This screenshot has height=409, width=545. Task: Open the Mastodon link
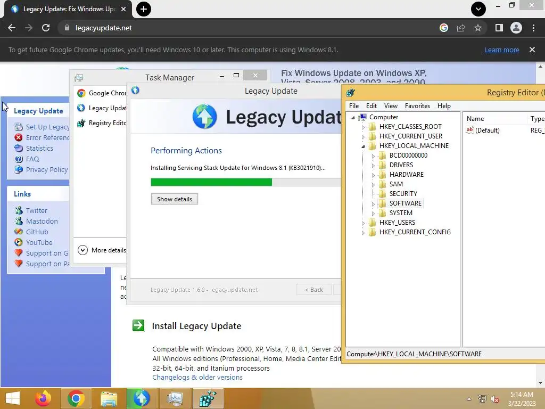pyautogui.click(x=42, y=221)
